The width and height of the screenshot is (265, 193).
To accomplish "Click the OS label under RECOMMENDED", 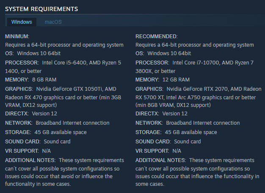I will (x=140, y=53).
